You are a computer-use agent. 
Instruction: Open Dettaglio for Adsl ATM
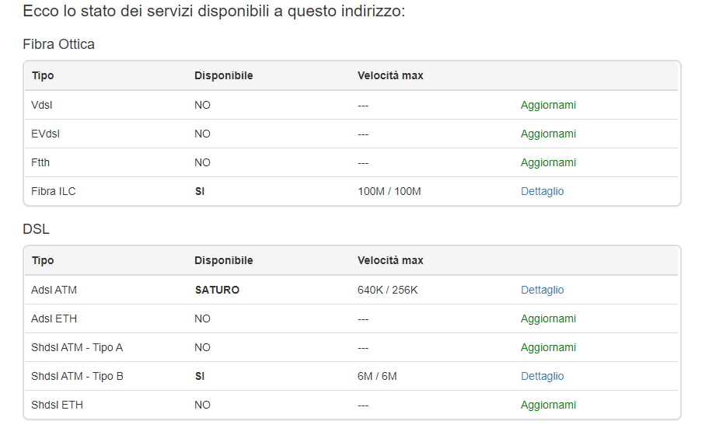tap(542, 290)
